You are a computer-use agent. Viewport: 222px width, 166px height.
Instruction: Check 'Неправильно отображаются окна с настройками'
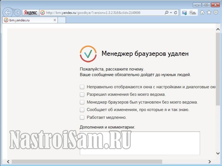[x=82, y=87]
